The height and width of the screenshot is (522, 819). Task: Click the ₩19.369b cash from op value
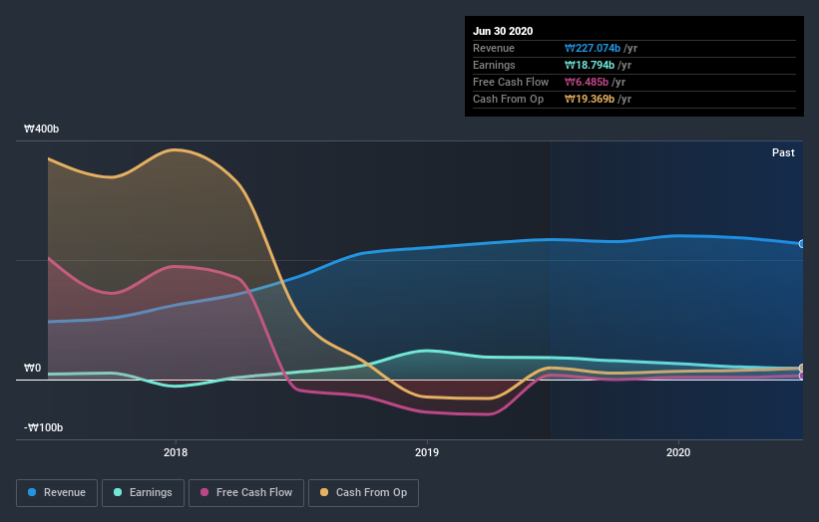coord(590,99)
